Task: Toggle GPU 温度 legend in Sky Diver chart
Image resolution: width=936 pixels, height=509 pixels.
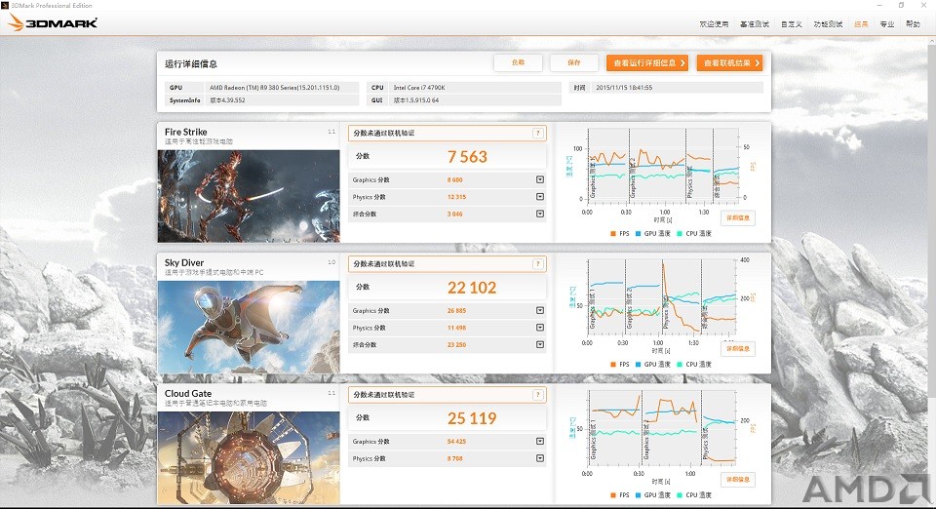Action: pyautogui.click(x=653, y=364)
